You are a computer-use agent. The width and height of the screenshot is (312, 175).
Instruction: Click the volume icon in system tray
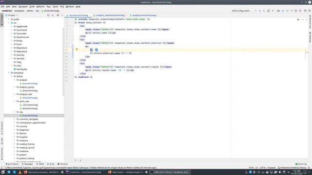coord(280,172)
